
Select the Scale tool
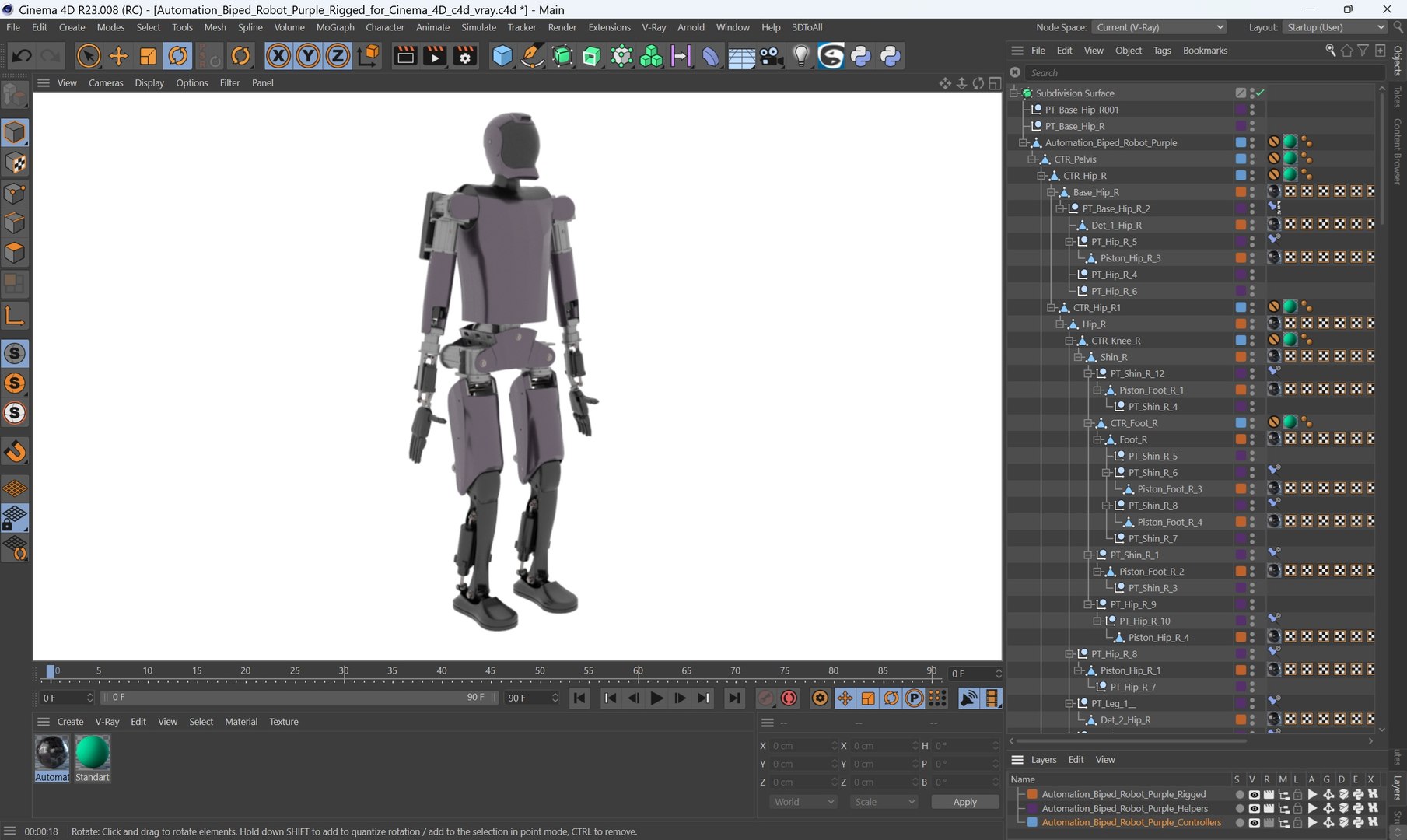tap(148, 56)
